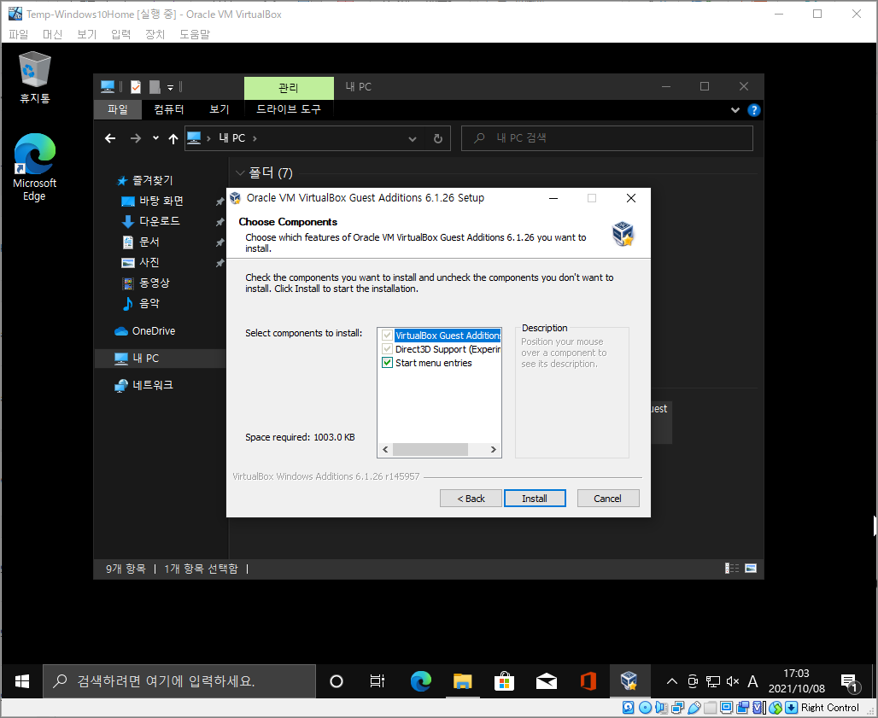The width and height of the screenshot is (878, 718).
Task: Click the taskbar clock showing 17:03
Action: 796,681
